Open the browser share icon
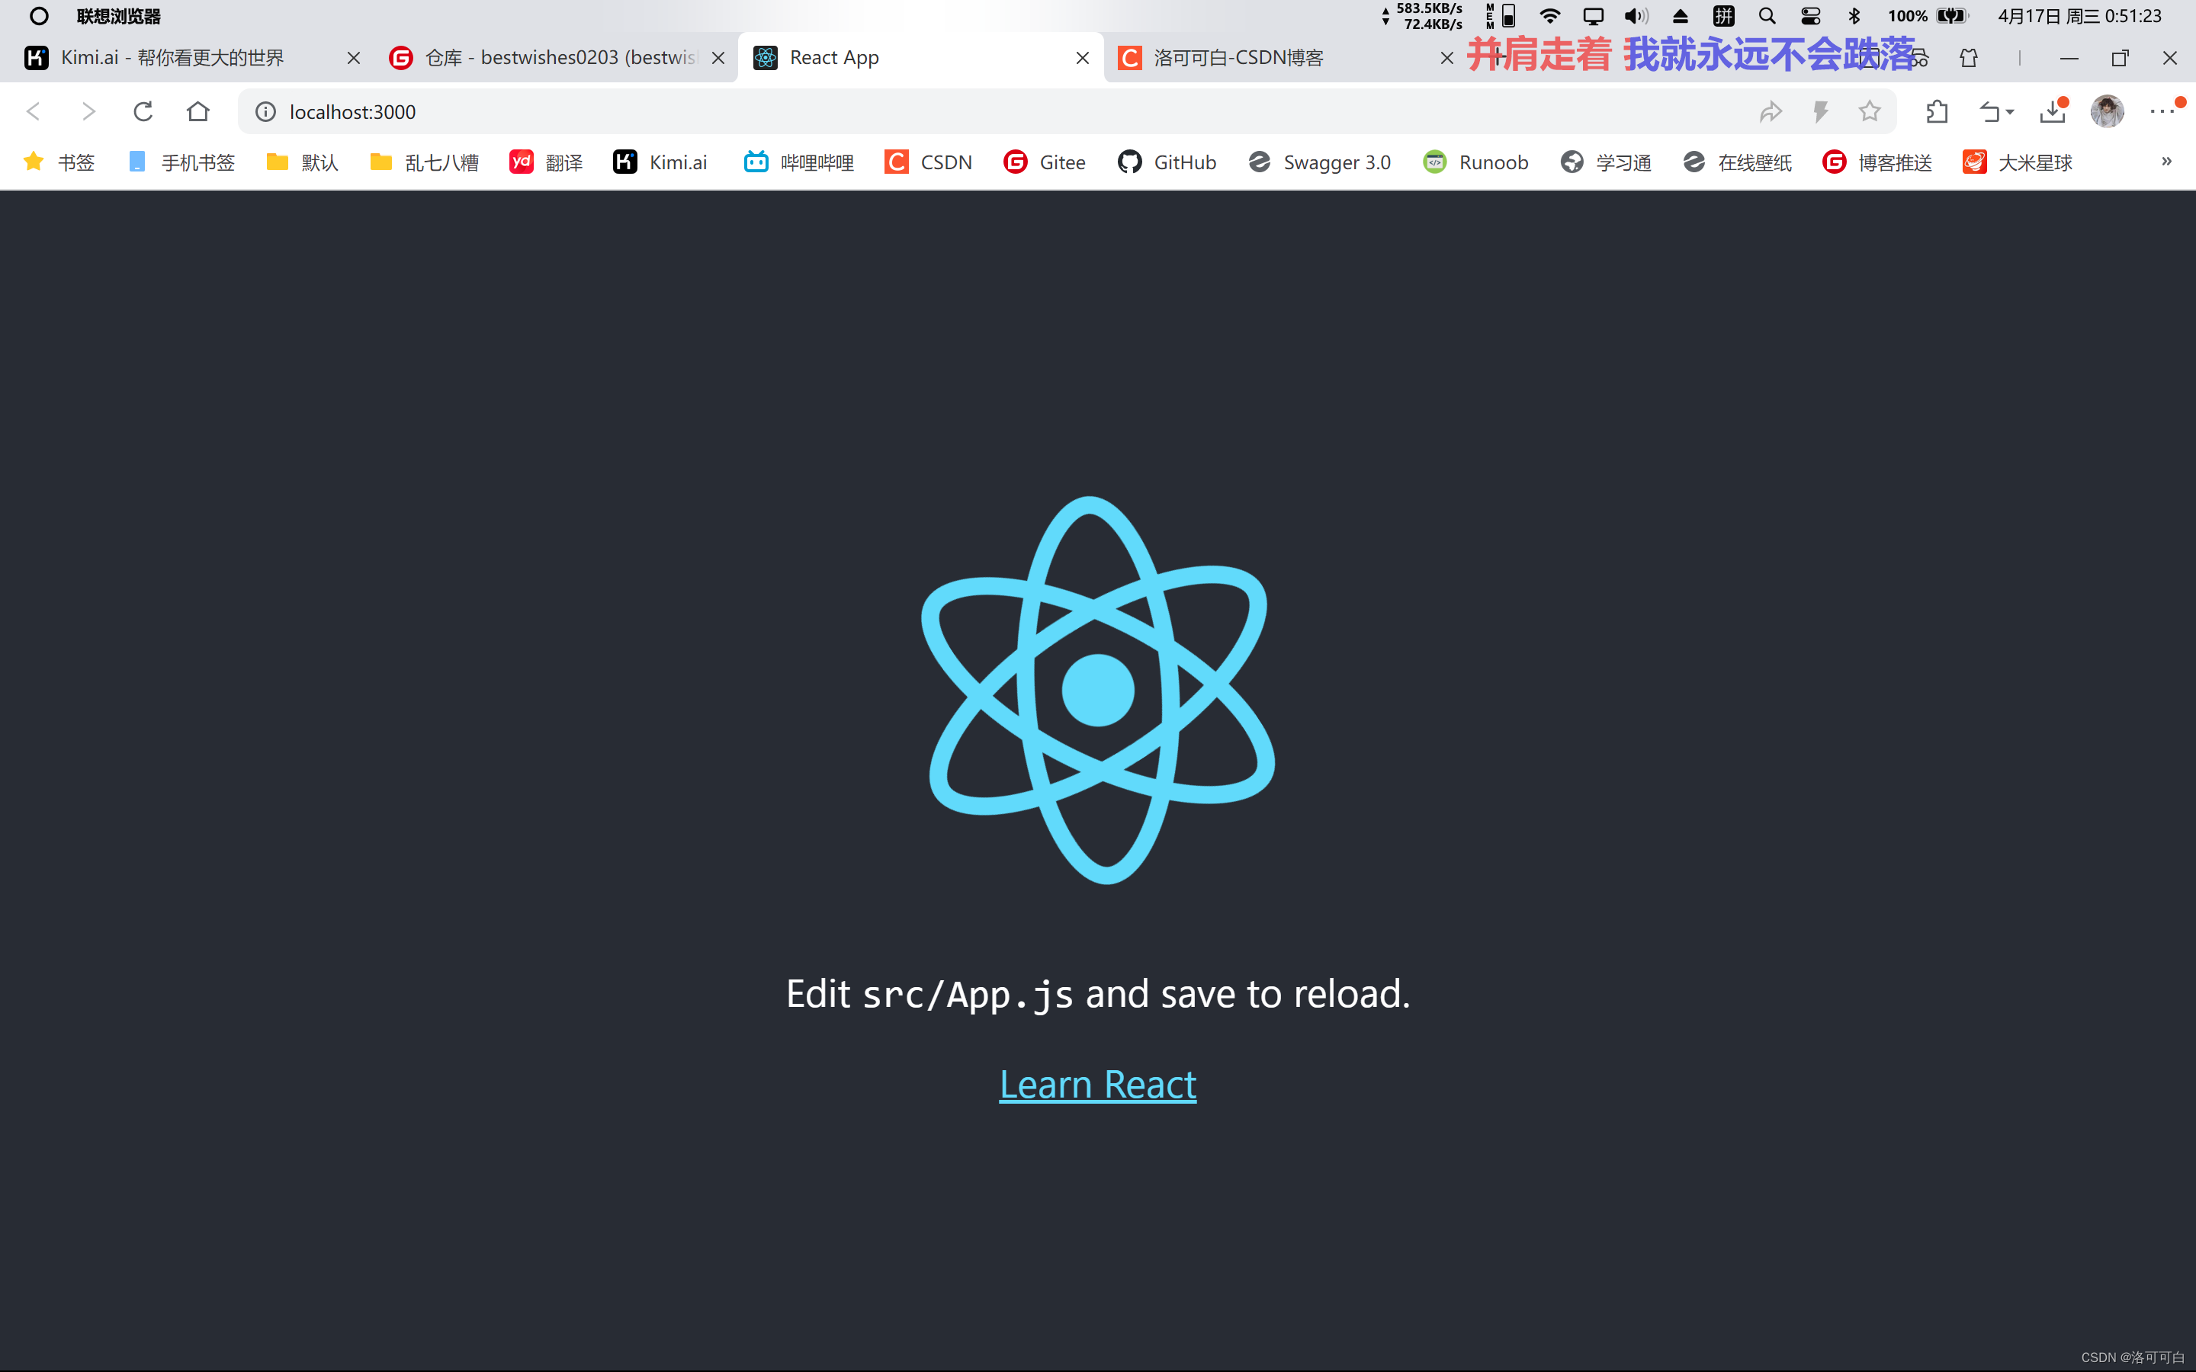Viewport: 2196px width, 1372px height. pos(1772,112)
